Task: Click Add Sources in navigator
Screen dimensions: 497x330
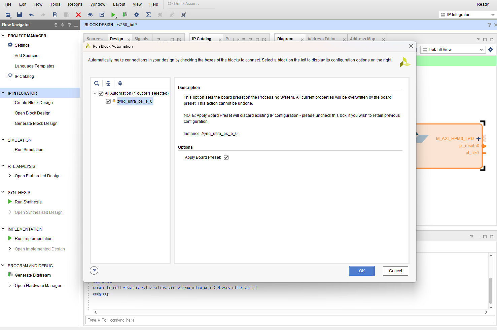Action: pyautogui.click(x=27, y=56)
